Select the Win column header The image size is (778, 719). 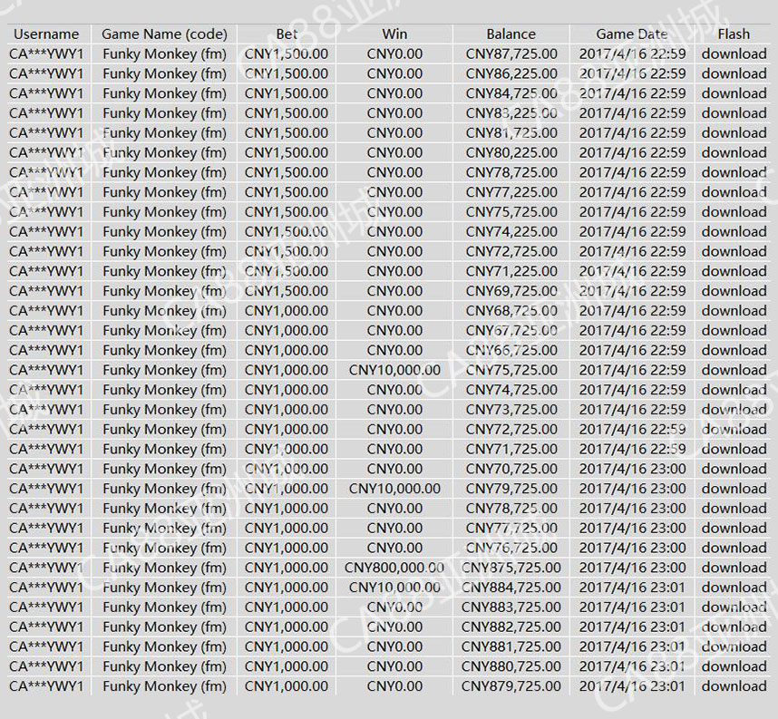[x=394, y=34]
